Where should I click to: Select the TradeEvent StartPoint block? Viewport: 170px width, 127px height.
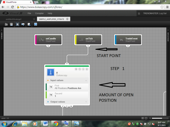[x=128, y=40]
